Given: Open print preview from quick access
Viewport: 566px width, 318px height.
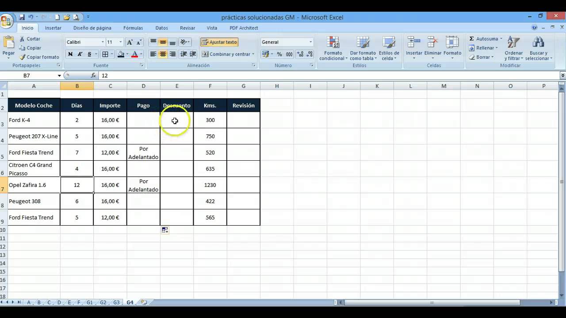Looking at the screenshot, I should (76, 17).
